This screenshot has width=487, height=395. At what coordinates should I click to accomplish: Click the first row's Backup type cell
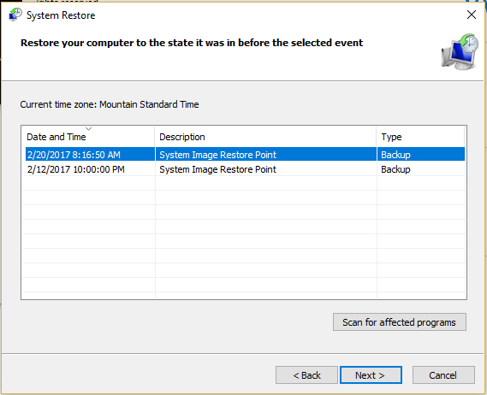pos(395,155)
